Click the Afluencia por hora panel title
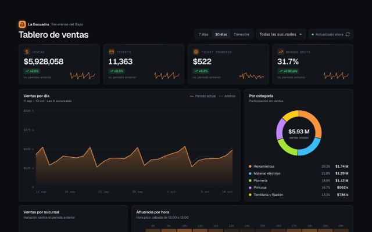This screenshot has width=372, height=232. click(153, 212)
